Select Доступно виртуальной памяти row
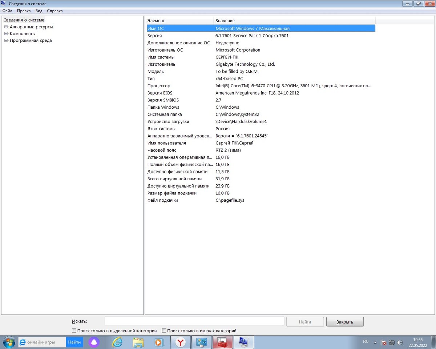Screen dimensions: 436x349 pos(261,186)
